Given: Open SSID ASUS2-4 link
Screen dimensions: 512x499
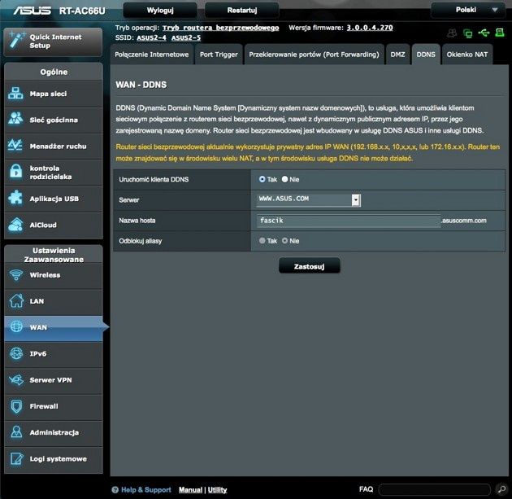Looking at the screenshot, I should click(x=151, y=38).
